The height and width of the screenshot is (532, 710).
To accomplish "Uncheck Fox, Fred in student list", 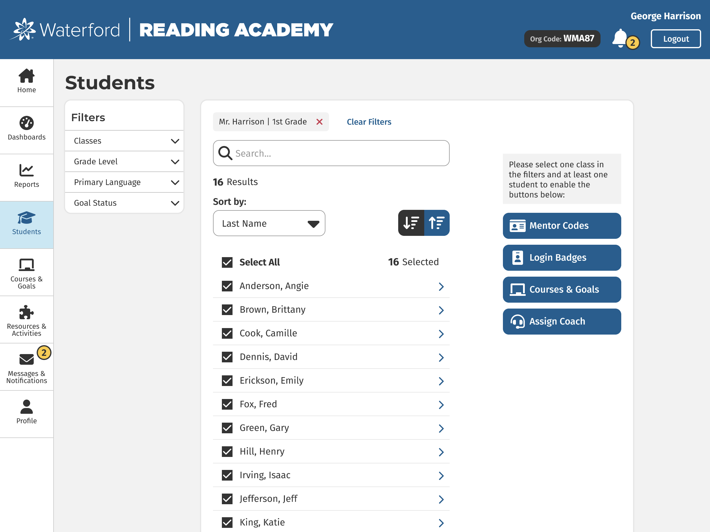I will pos(227,404).
